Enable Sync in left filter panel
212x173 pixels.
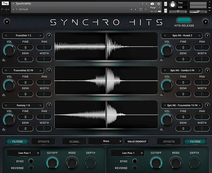pyautogui.click(x=31, y=161)
